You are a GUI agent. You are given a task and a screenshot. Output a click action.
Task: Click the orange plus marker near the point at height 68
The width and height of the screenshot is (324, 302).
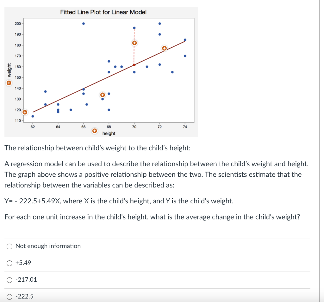103,94
